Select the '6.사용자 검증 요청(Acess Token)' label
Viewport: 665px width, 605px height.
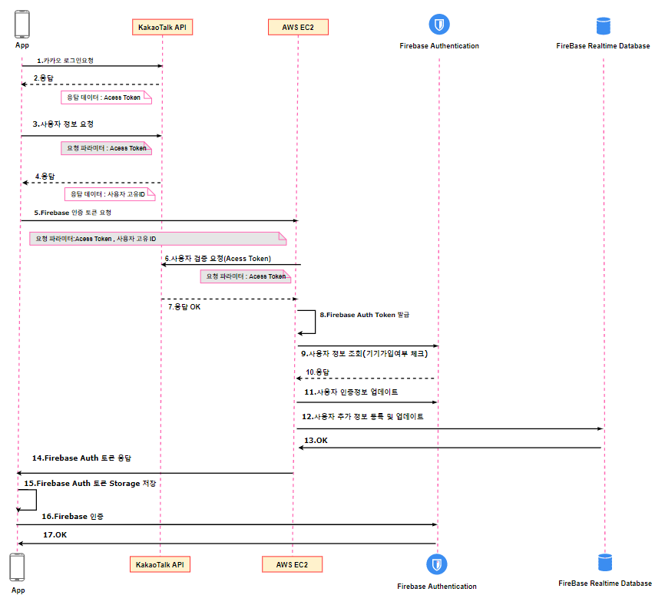pyautogui.click(x=218, y=259)
